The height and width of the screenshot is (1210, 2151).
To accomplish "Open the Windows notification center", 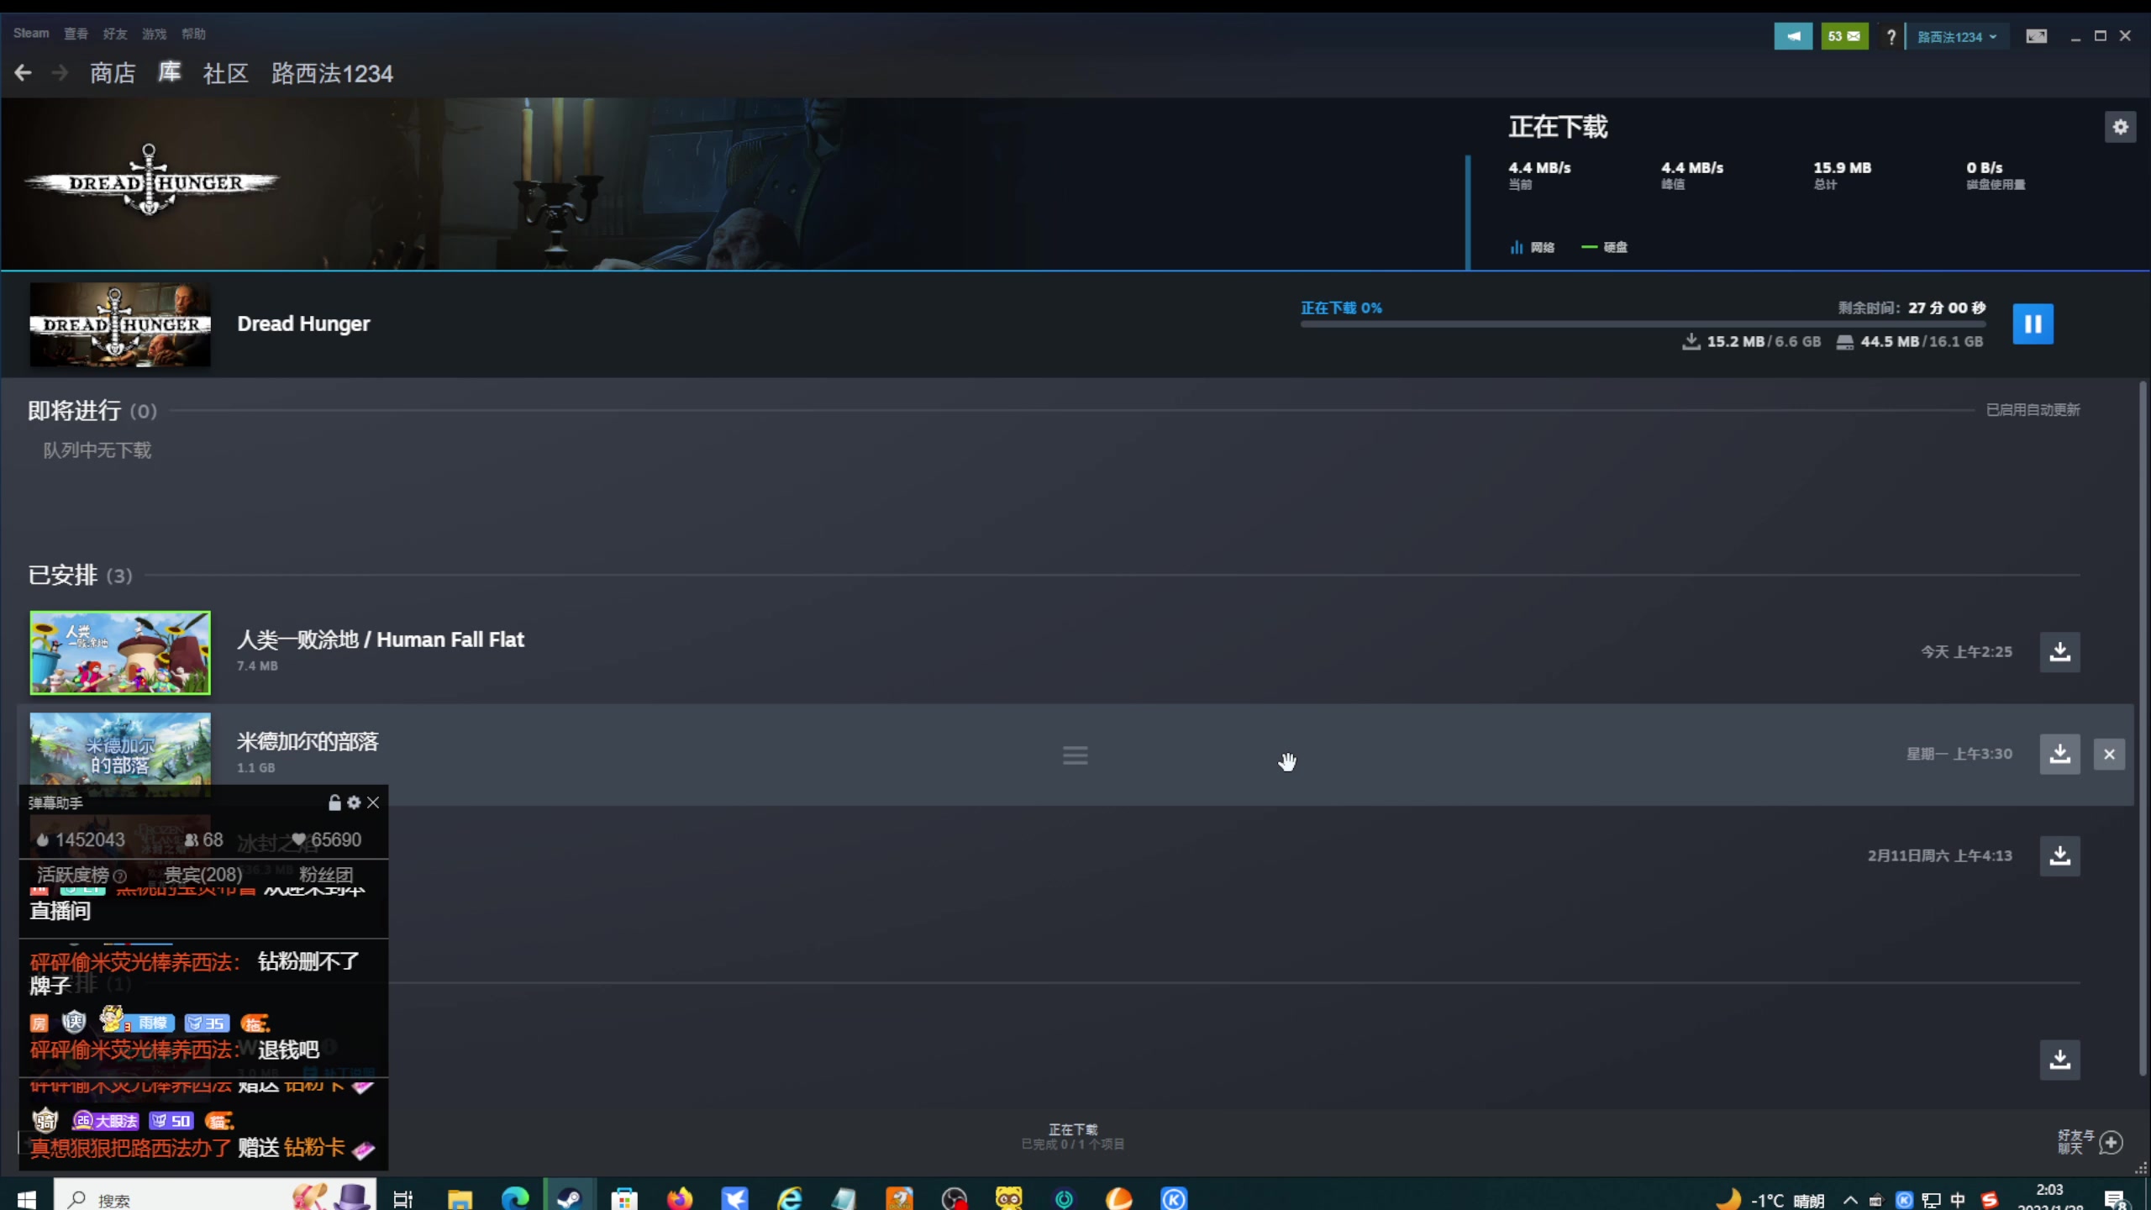I will tap(2115, 1200).
